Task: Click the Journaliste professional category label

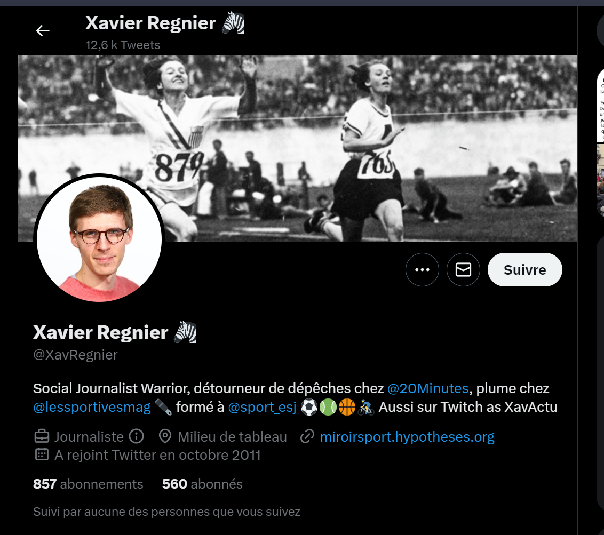Action: coord(89,437)
